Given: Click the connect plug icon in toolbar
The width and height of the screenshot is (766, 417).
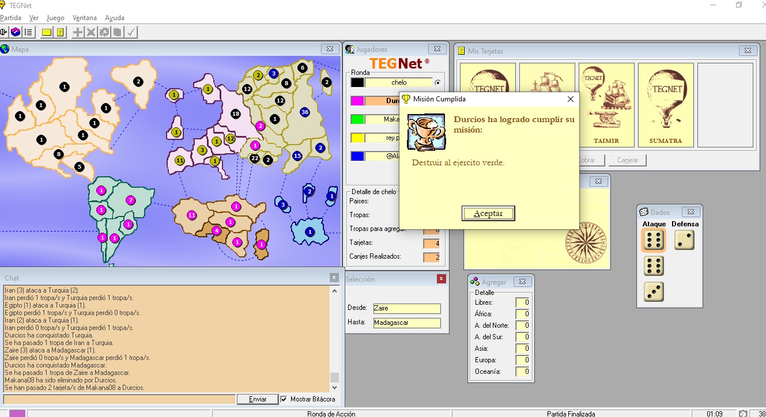Looking at the screenshot, I should [3, 32].
